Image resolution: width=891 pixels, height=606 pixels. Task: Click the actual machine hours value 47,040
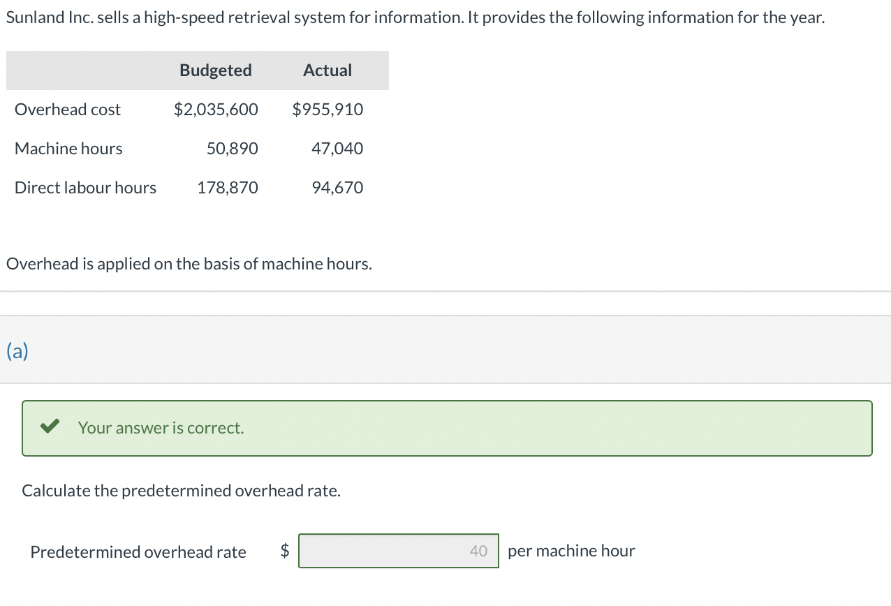tap(337, 149)
